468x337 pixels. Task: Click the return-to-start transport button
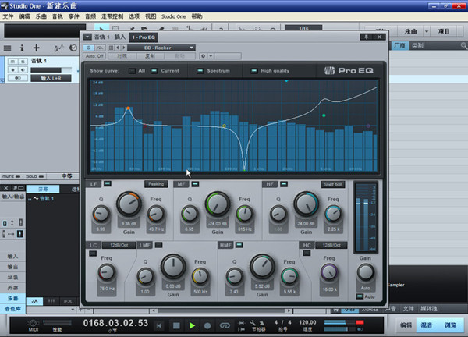tap(160, 325)
